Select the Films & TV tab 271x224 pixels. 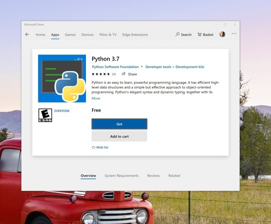coord(108,35)
